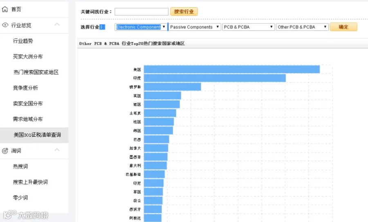Open the PCB & PCBA dropdown

coord(249,27)
